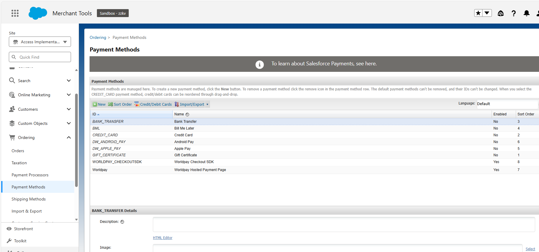
Task: Click the Ordering cart icon
Action: [12, 137]
